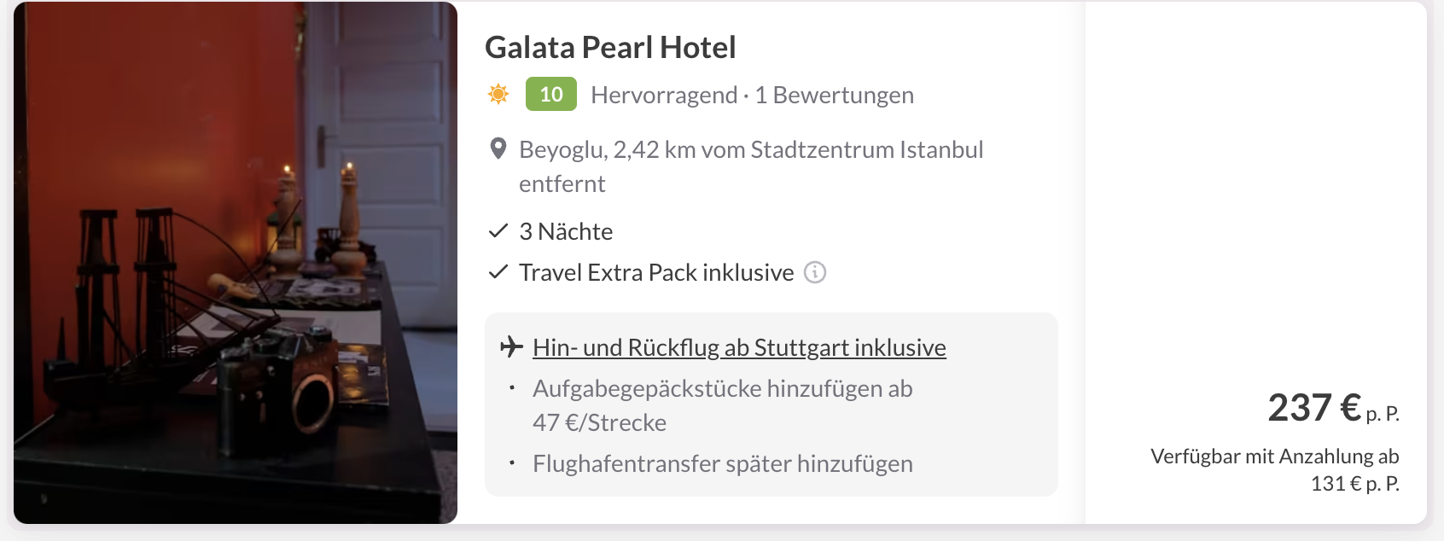The height and width of the screenshot is (541, 1444).
Task: Click the green rating badge showing 10
Action: (551, 94)
